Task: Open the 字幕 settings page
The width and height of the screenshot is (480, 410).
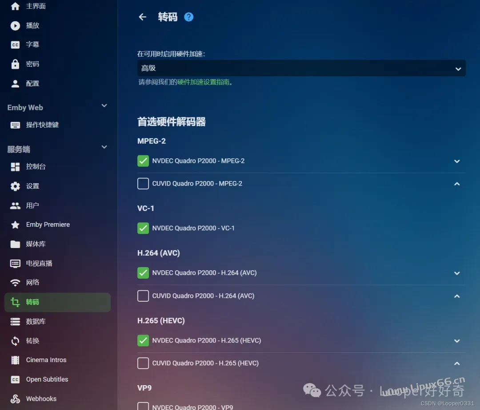Action: pos(33,45)
